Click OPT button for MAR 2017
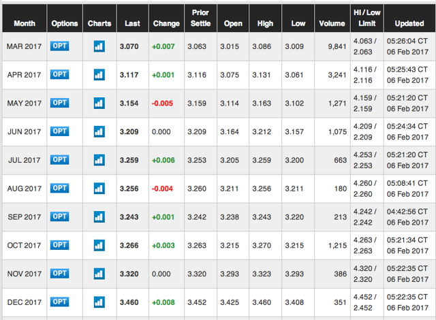The width and height of the screenshot is (436, 320). point(59,46)
